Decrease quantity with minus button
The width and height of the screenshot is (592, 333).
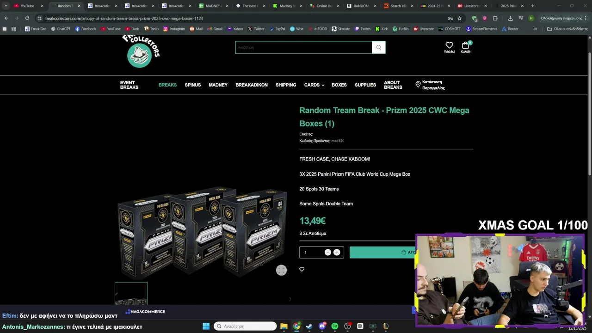coord(327,252)
